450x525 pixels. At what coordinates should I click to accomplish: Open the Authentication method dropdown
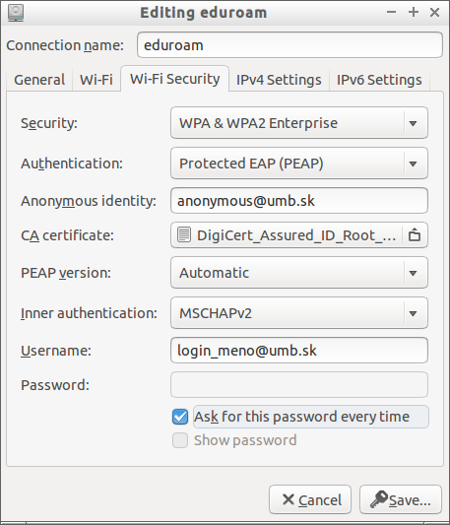click(x=299, y=164)
